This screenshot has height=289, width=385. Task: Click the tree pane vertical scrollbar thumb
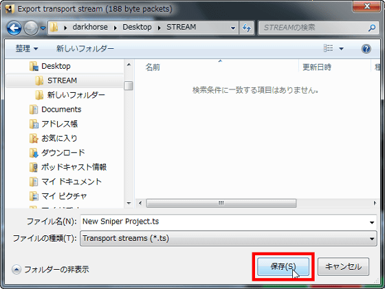coord(129,86)
